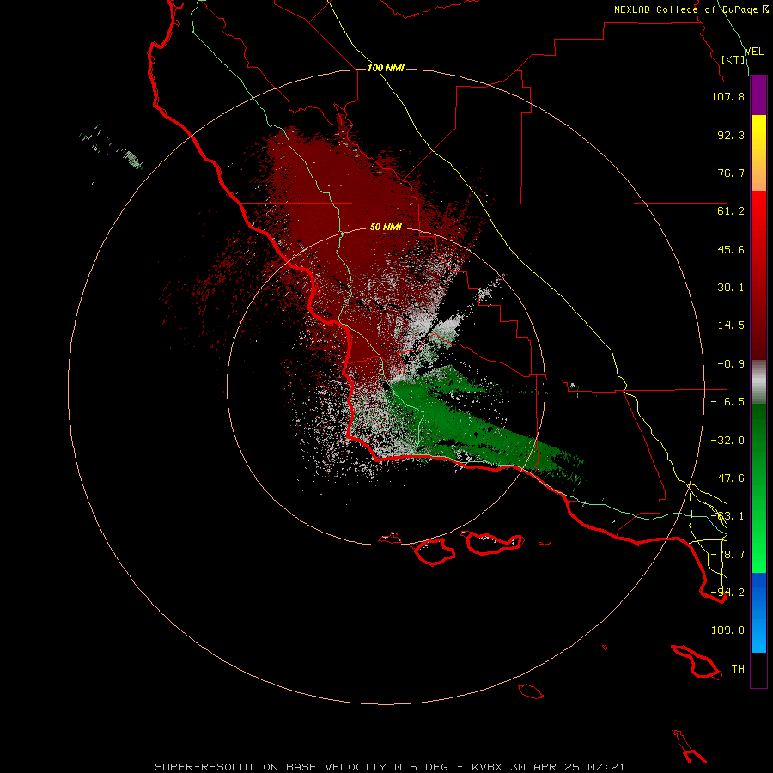
Task: Click the 50 NMI range ring label
Action: click(x=386, y=228)
